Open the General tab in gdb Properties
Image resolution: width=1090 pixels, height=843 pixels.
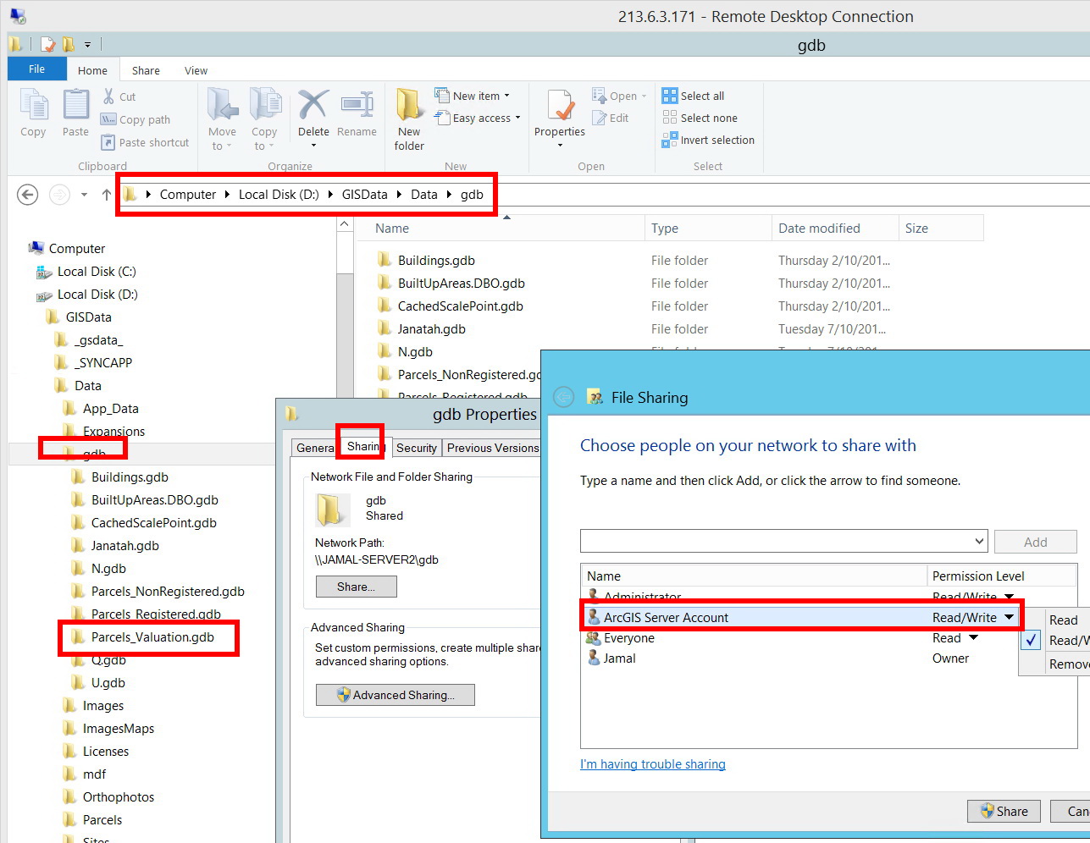[315, 448]
